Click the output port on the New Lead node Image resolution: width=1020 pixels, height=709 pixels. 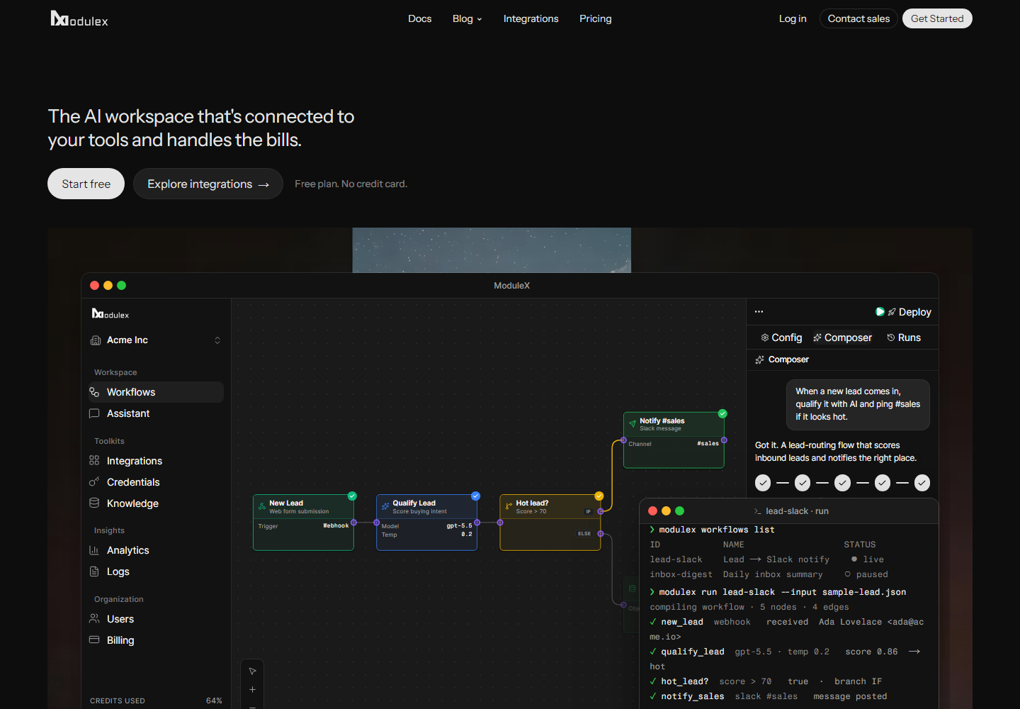[353, 523]
